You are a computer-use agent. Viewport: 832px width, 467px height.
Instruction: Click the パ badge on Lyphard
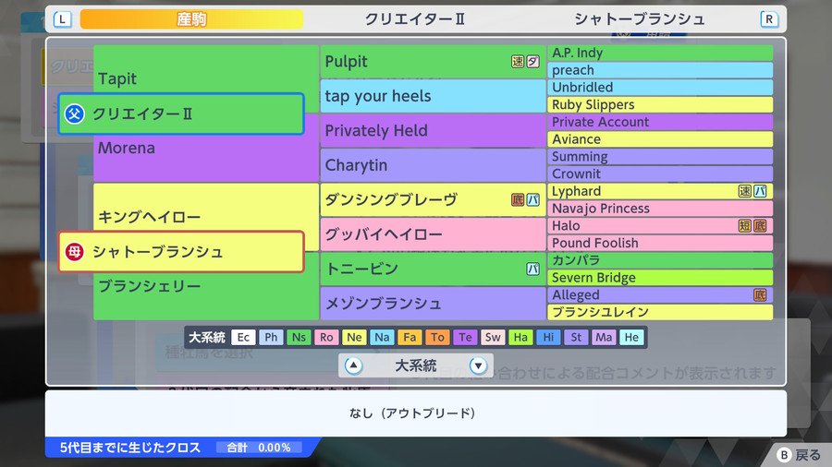coord(760,191)
